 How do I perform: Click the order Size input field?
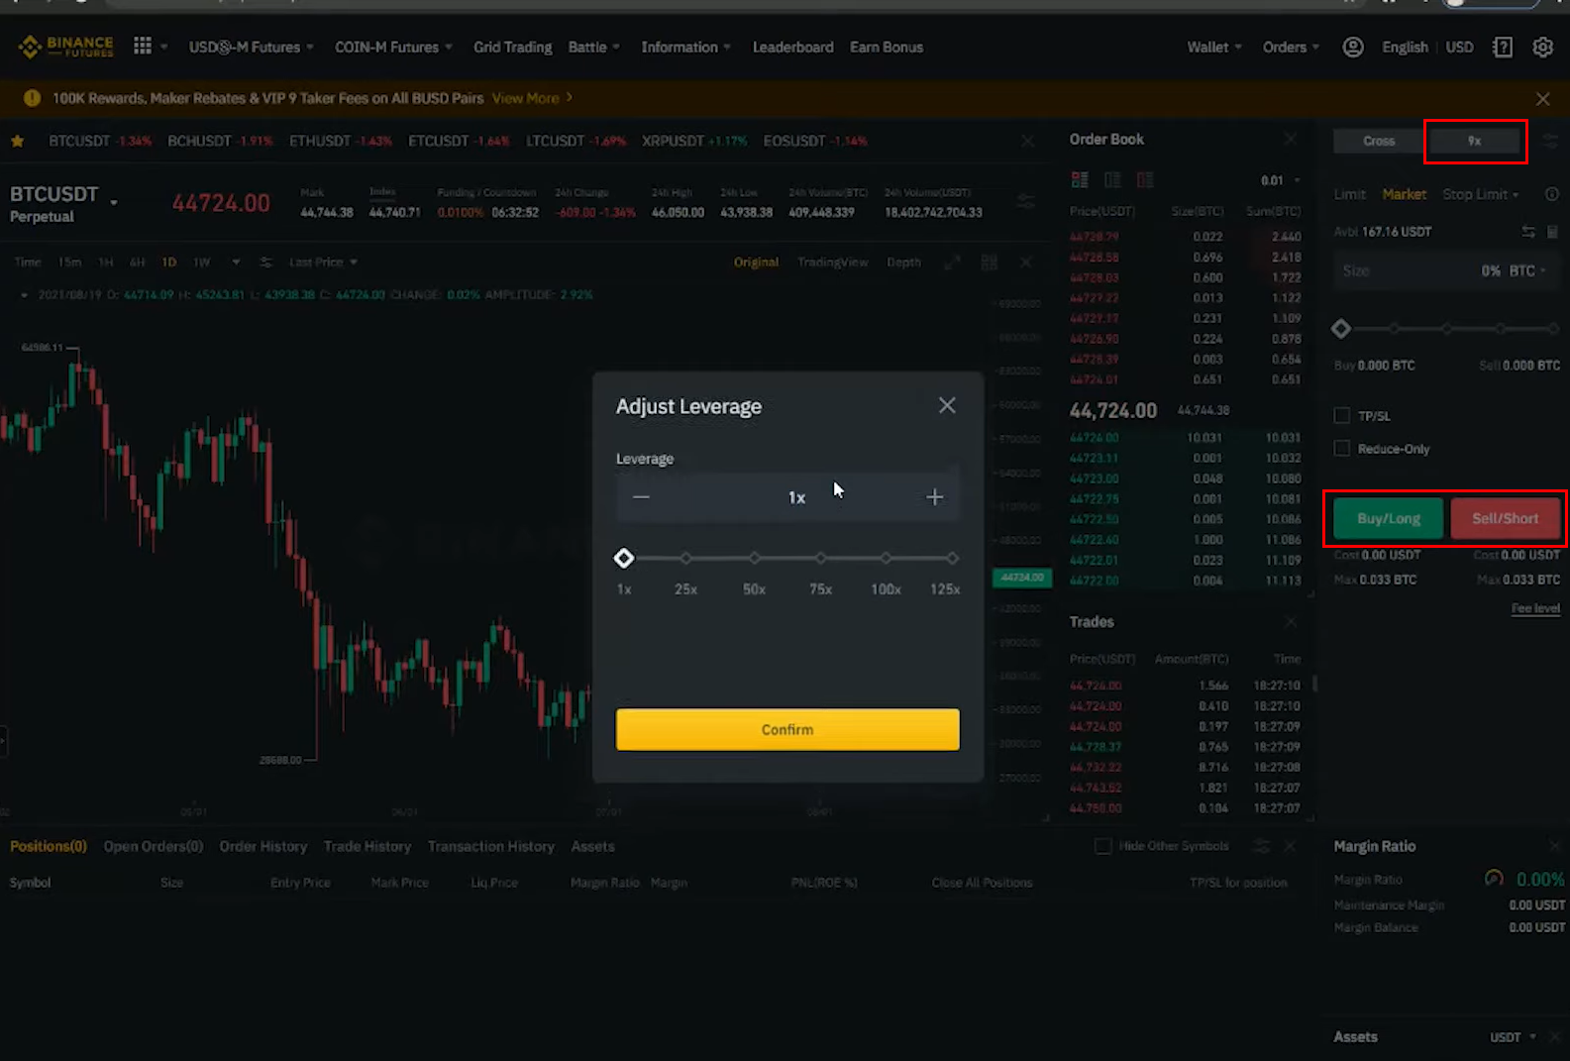[1446, 270]
